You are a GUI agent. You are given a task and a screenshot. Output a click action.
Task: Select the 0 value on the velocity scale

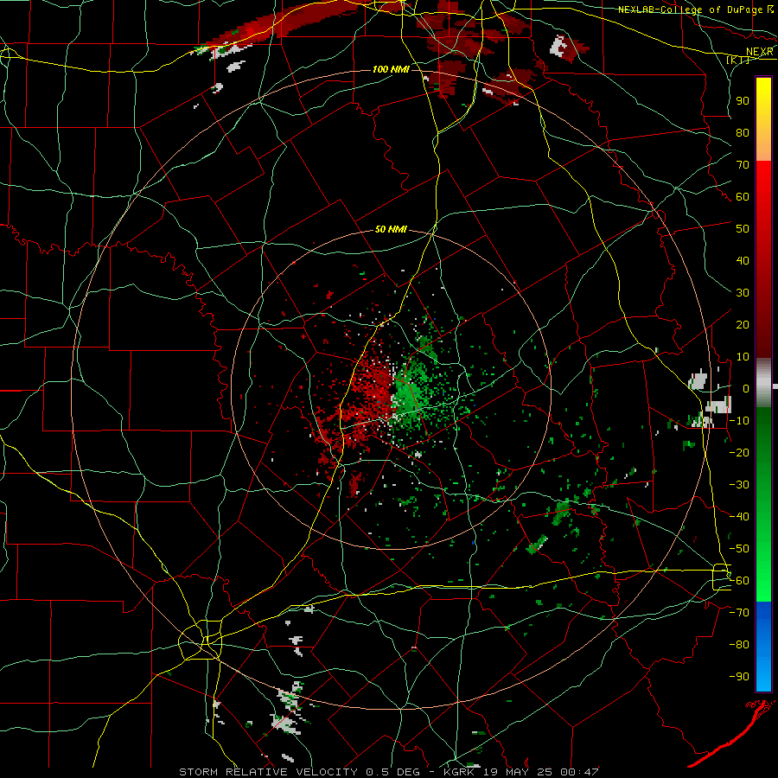click(746, 388)
